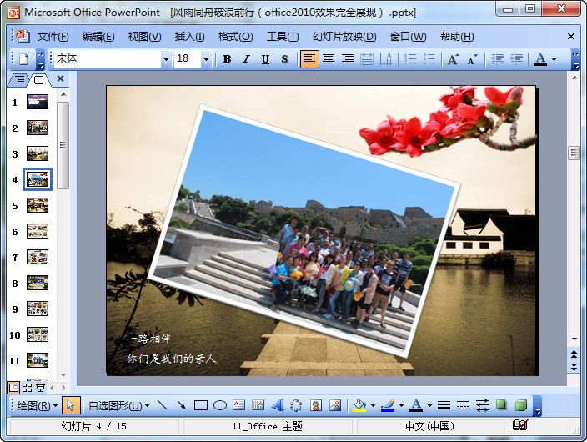Open the 插入(I) menu
Viewport: 587px width, 442px height.
point(189,37)
